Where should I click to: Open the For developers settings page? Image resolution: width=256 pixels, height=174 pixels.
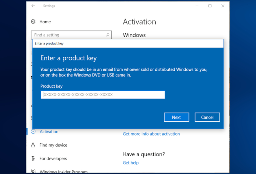click(x=53, y=158)
